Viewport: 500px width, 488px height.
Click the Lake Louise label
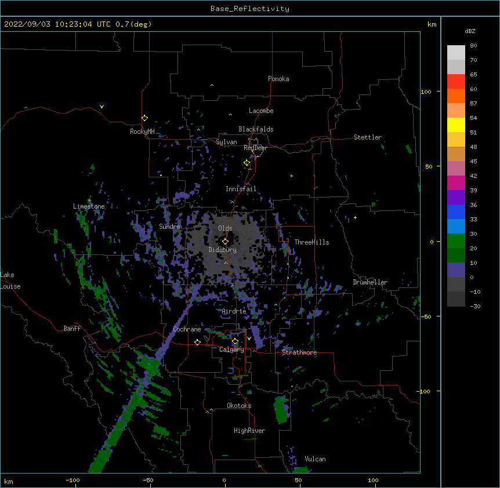[x=10, y=281]
